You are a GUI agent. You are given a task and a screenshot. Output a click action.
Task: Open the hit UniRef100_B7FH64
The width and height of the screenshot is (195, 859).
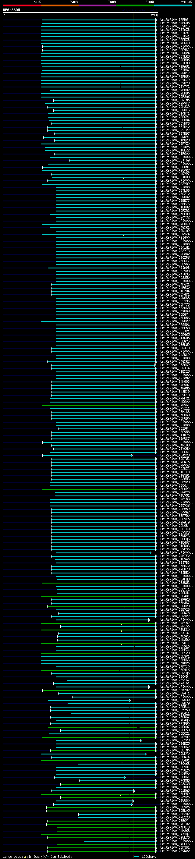175,20
